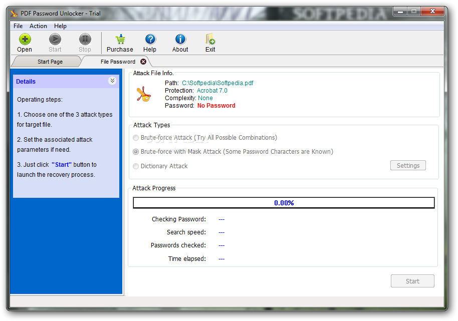Open the File menu
This screenshot has width=458, height=321.
pos(18,26)
